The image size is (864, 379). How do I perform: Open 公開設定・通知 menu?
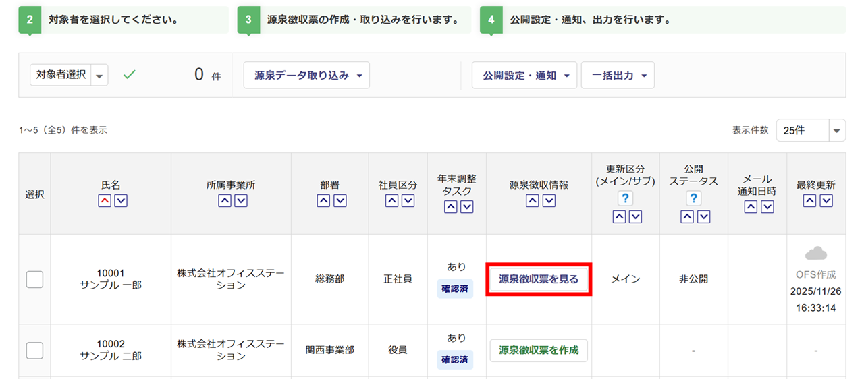[524, 76]
